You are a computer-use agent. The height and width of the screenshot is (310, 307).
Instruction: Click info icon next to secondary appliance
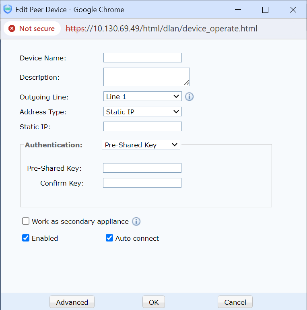tap(136, 221)
